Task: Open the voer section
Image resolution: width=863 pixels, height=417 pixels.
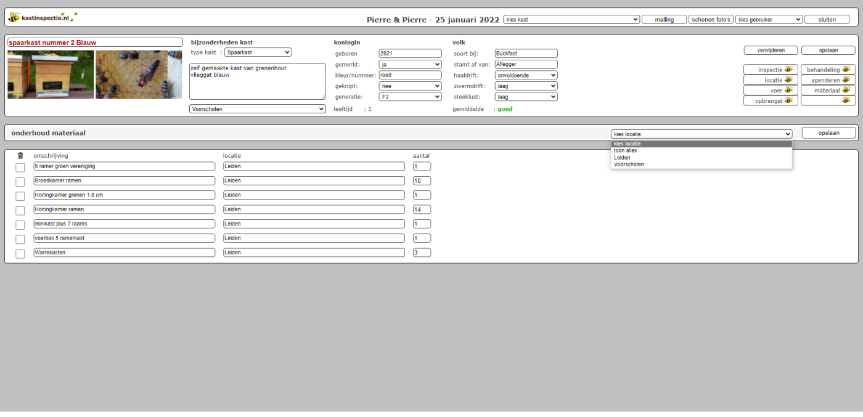Action: click(771, 90)
